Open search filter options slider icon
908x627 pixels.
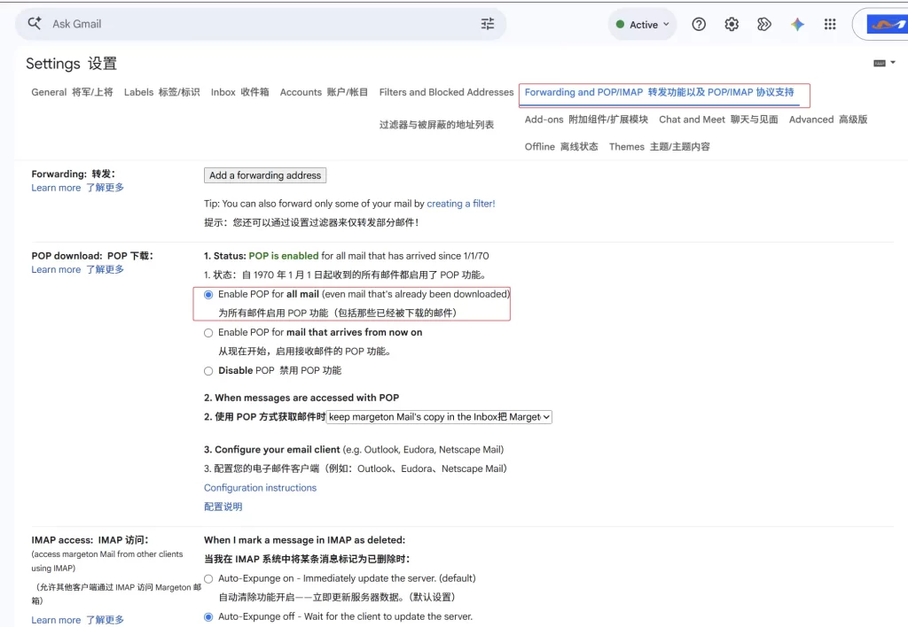tap(488, 24)
